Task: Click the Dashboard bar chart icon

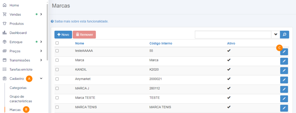Action: pyautogui.click(x=5, y=33)
